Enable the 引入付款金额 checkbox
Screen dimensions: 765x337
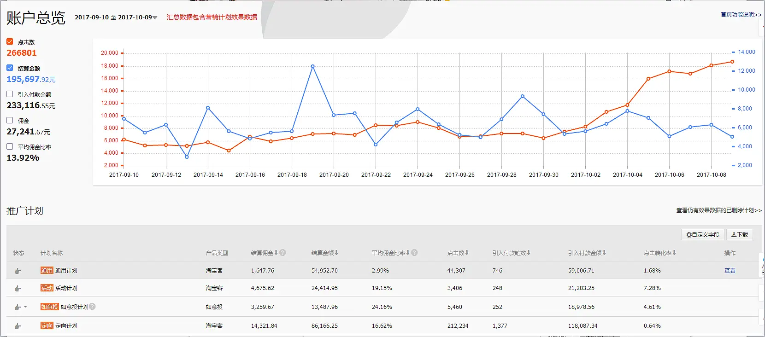10,94
